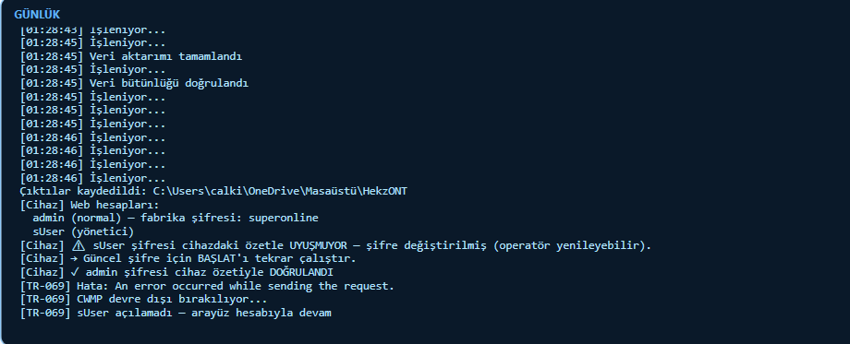
Task: Click the '[Cihaz] Web hesapları:' line
Action: tap(90, 205)
